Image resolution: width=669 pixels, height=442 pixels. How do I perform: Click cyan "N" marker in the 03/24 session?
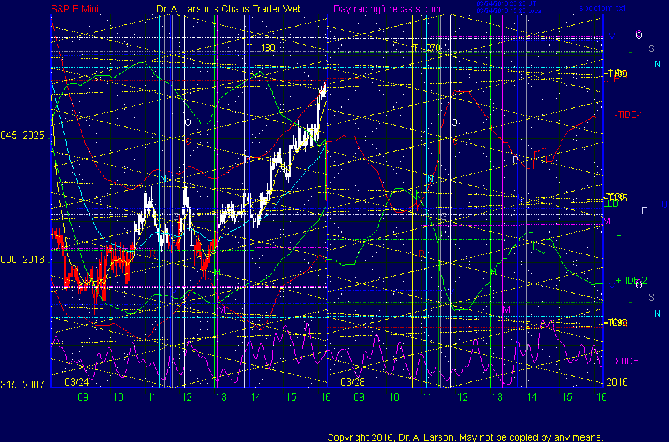tap(163, 180)
